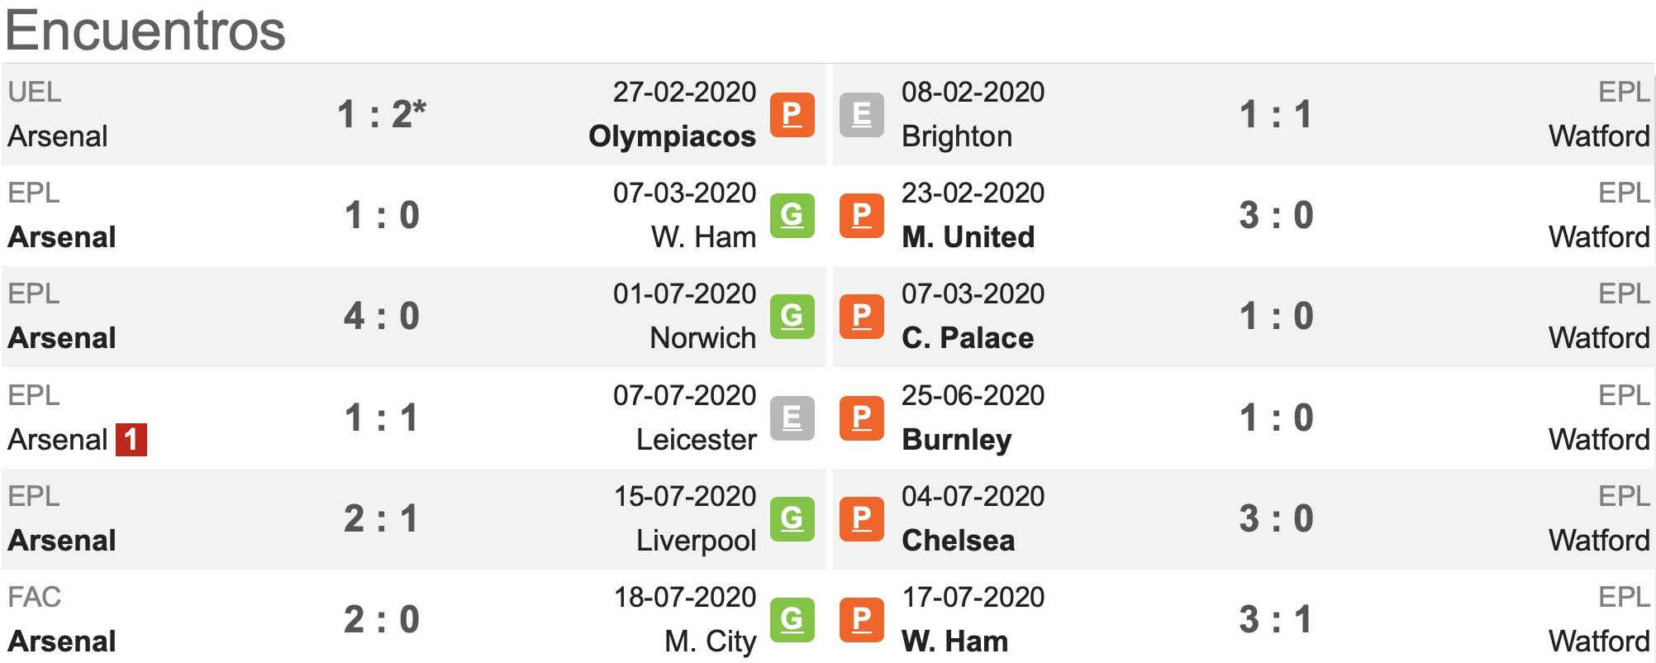Image resolution: width=1656 pixels, height=663 pixels.
Task: Click the green G badge for Arsenal–W. Ham
Action: click(792, 215)
